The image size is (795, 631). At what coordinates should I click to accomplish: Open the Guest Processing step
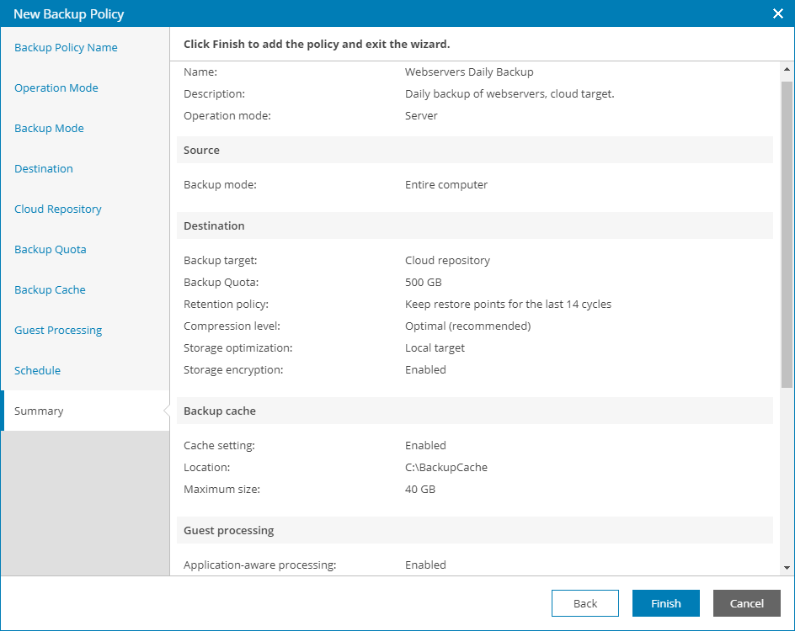click(58, 331)
